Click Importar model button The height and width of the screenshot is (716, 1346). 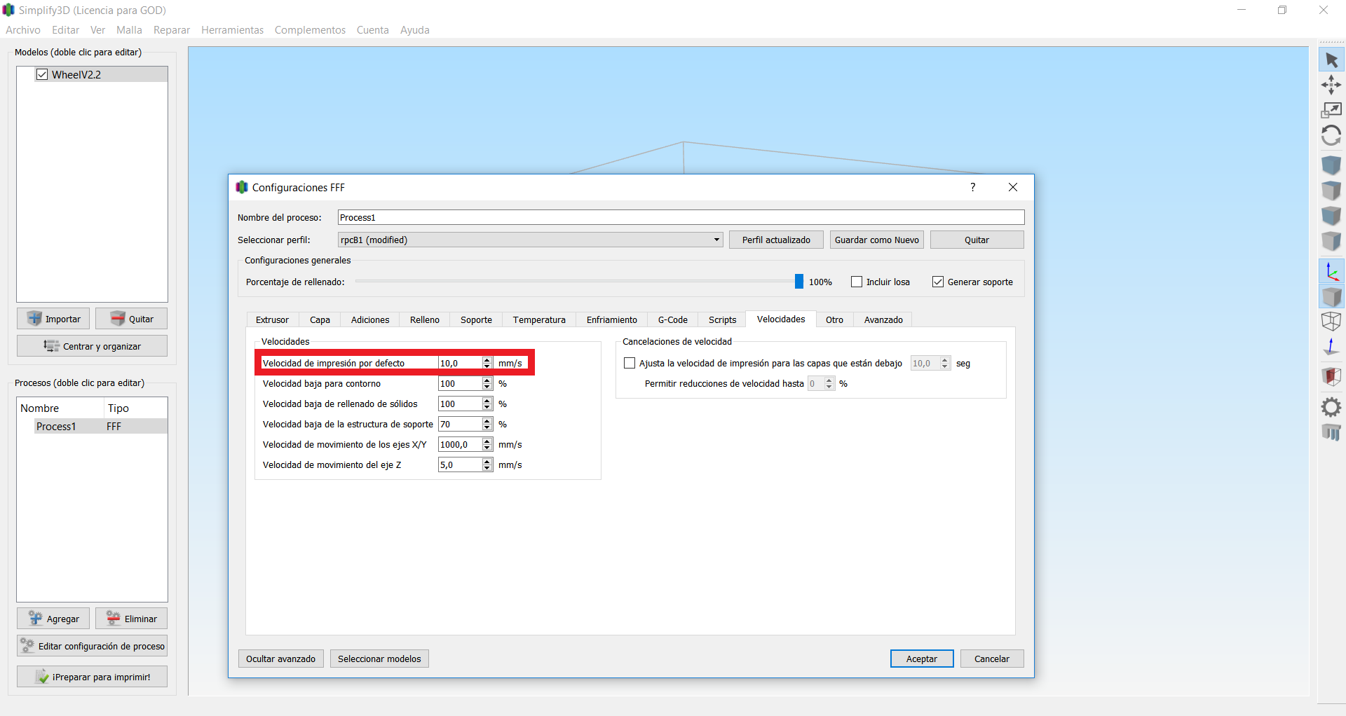53,319
